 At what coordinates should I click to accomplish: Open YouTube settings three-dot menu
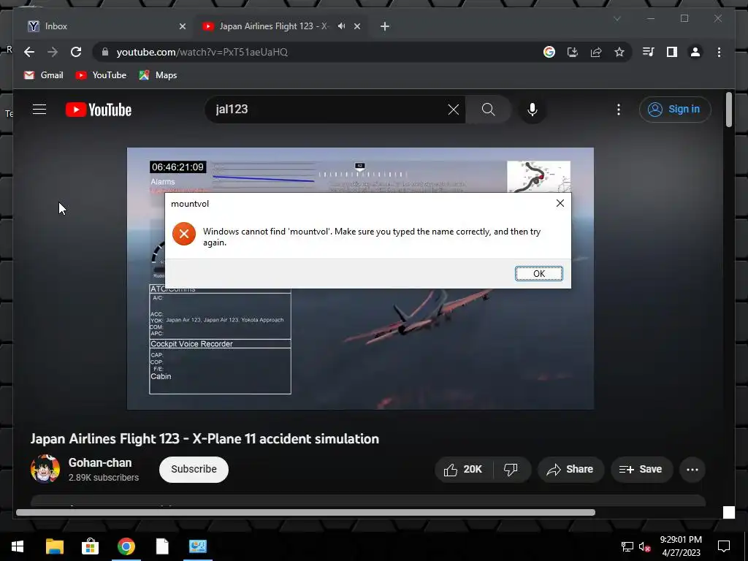618,110
